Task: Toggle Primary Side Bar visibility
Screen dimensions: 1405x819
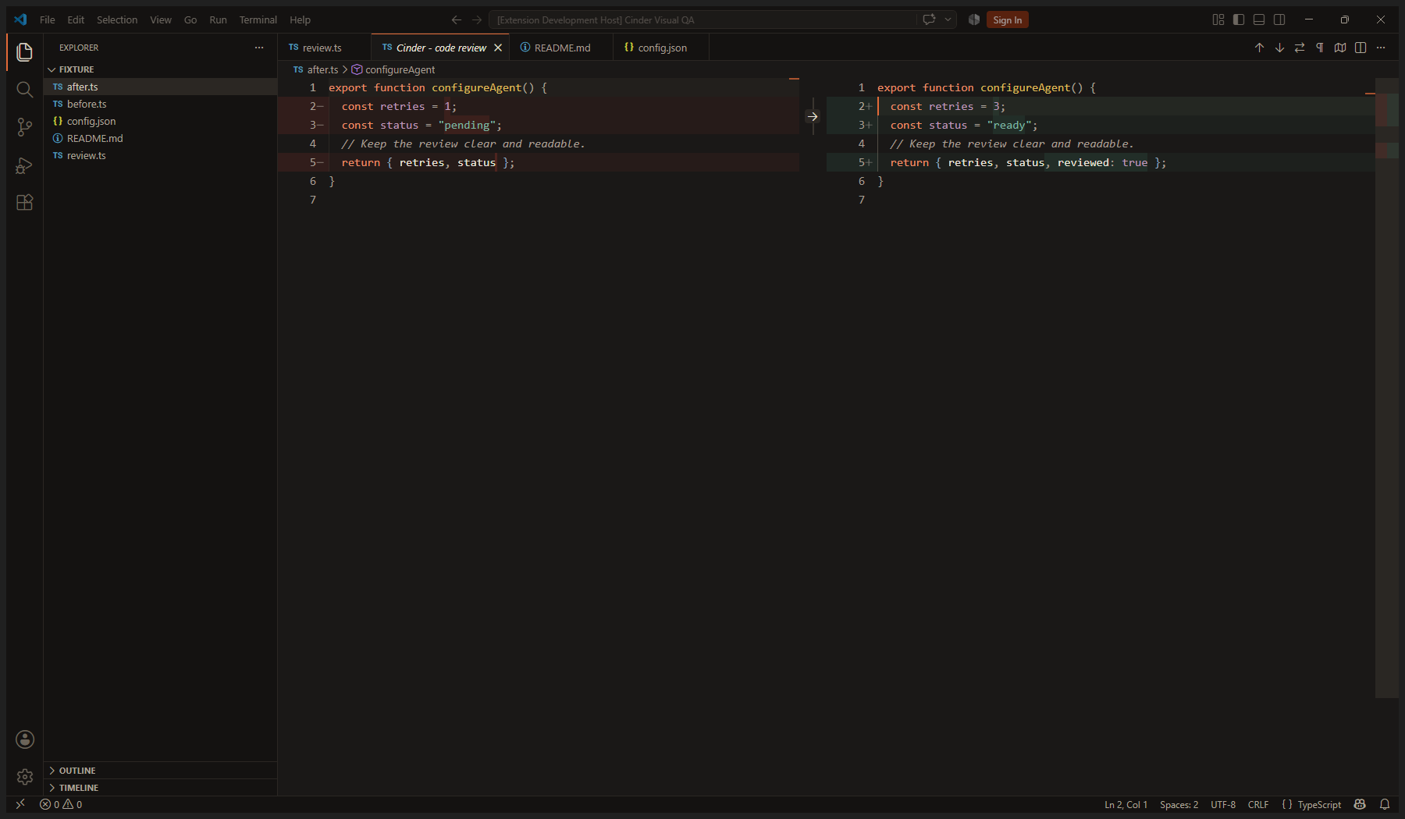Action: pos(1239,19)
